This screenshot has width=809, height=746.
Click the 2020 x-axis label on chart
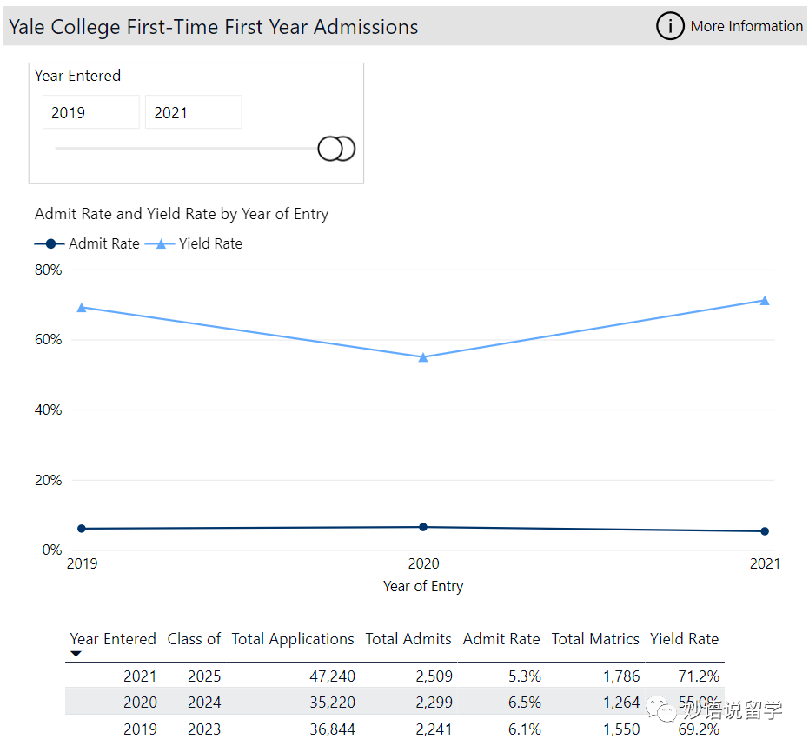tap(423, 563)
